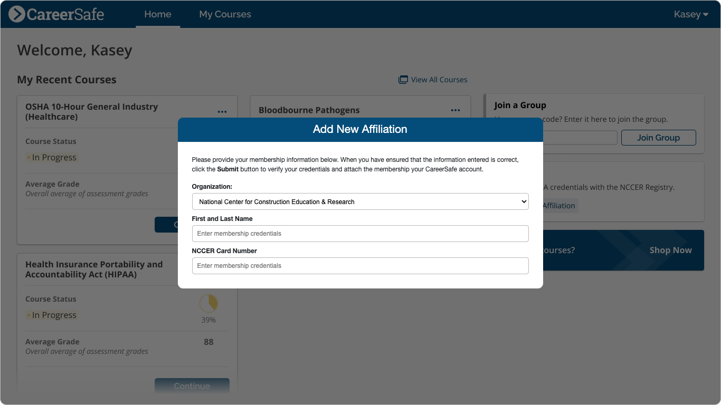The width and height of the screenshot is (721, 405).
Task: Click the 39% course progress chart
Action: coord(208,305)
